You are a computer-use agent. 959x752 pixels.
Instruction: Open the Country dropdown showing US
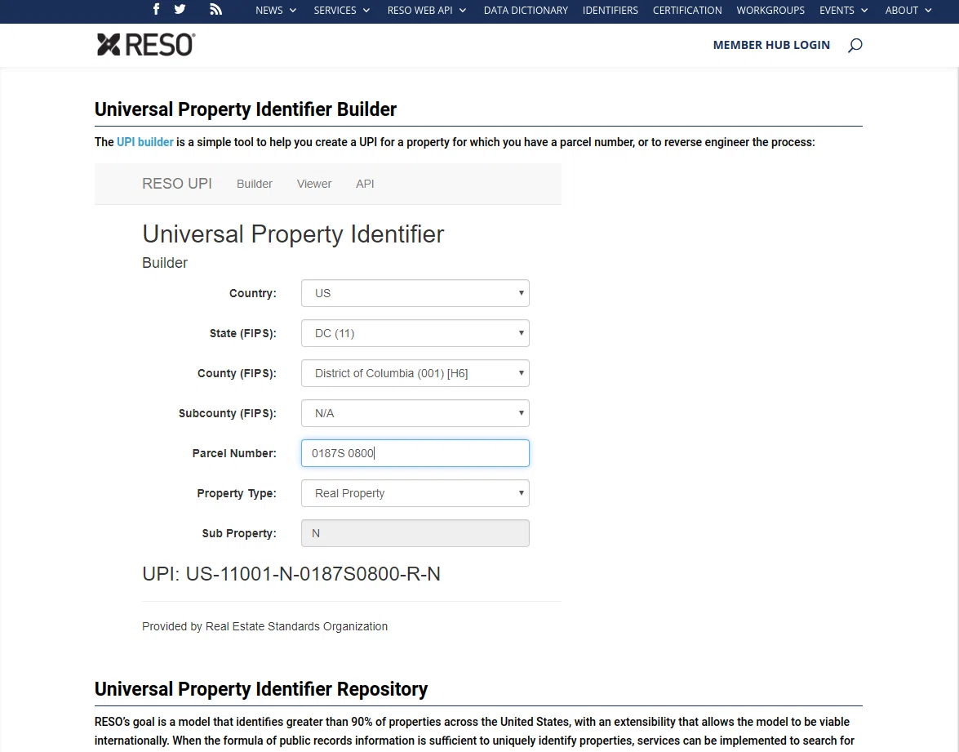[415, 293]
